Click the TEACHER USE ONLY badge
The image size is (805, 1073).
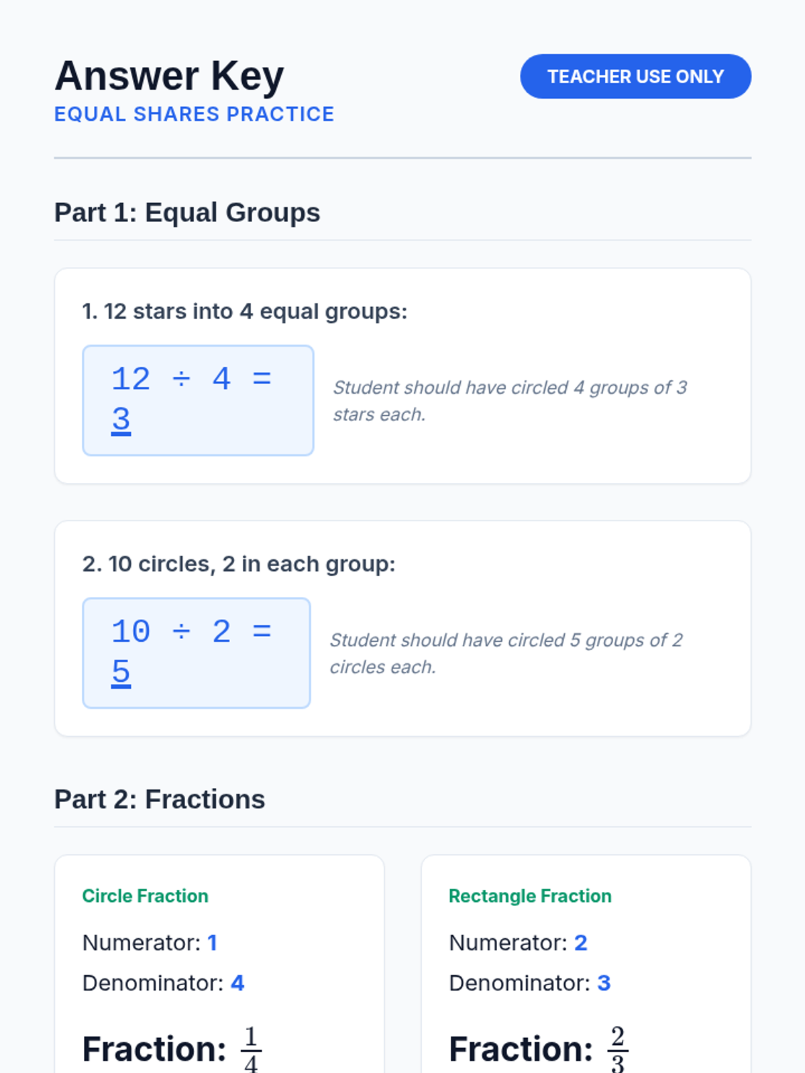click(x=635, y=76)
